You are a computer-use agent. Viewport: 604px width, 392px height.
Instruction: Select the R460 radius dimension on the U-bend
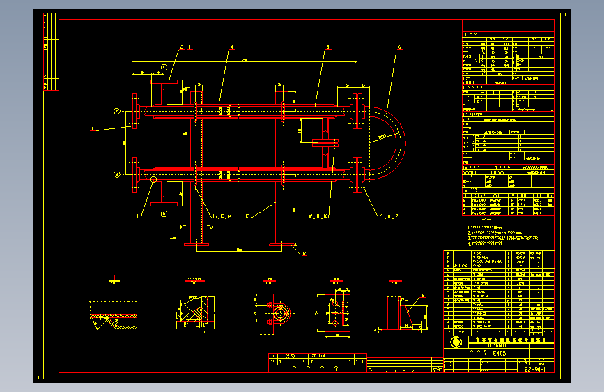pyautogui.click(x=382, y=136)
